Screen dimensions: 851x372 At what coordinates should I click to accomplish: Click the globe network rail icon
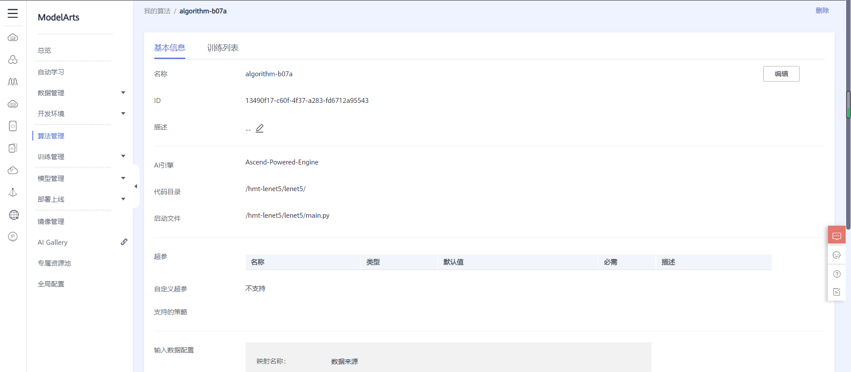14,215
